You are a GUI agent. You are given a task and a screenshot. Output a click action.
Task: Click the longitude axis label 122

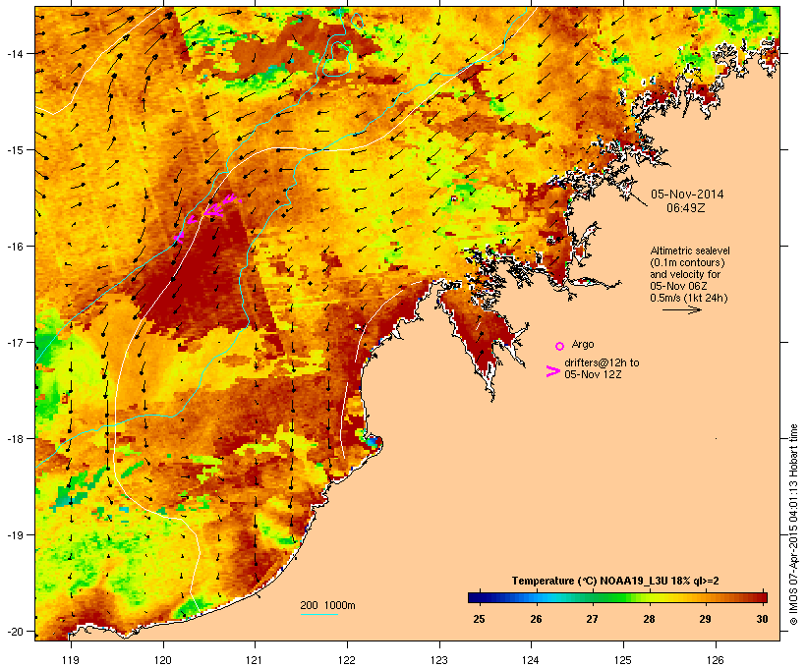(347, 660)
